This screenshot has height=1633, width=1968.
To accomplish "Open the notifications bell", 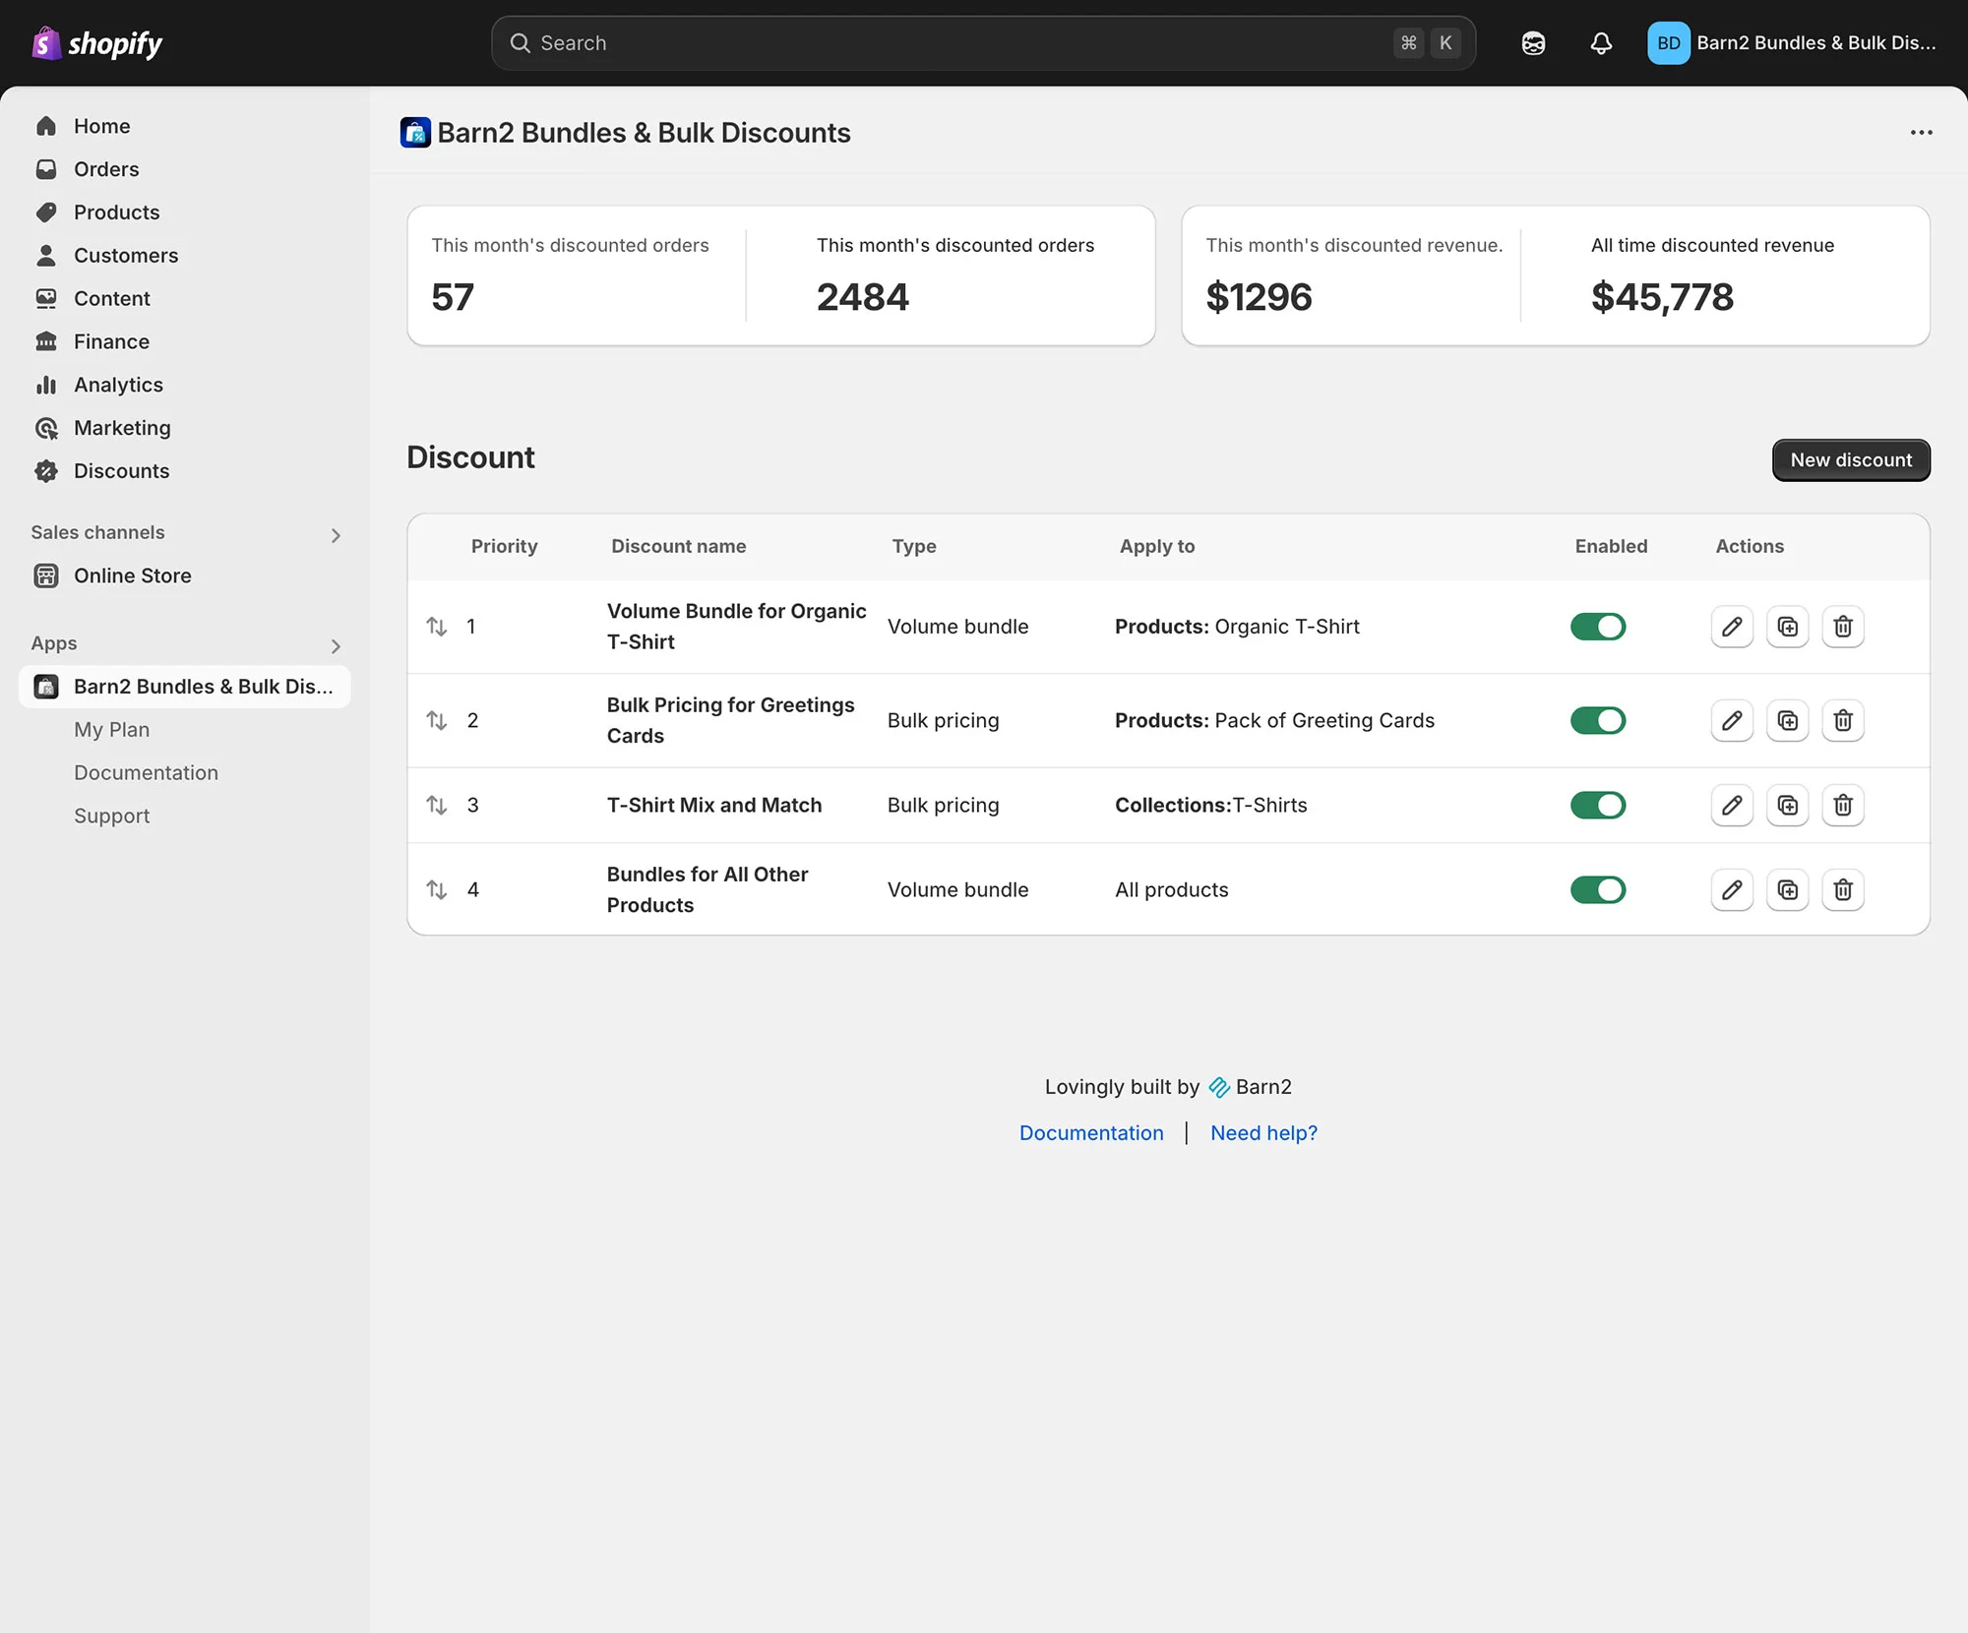I will tap(1601, 43).
